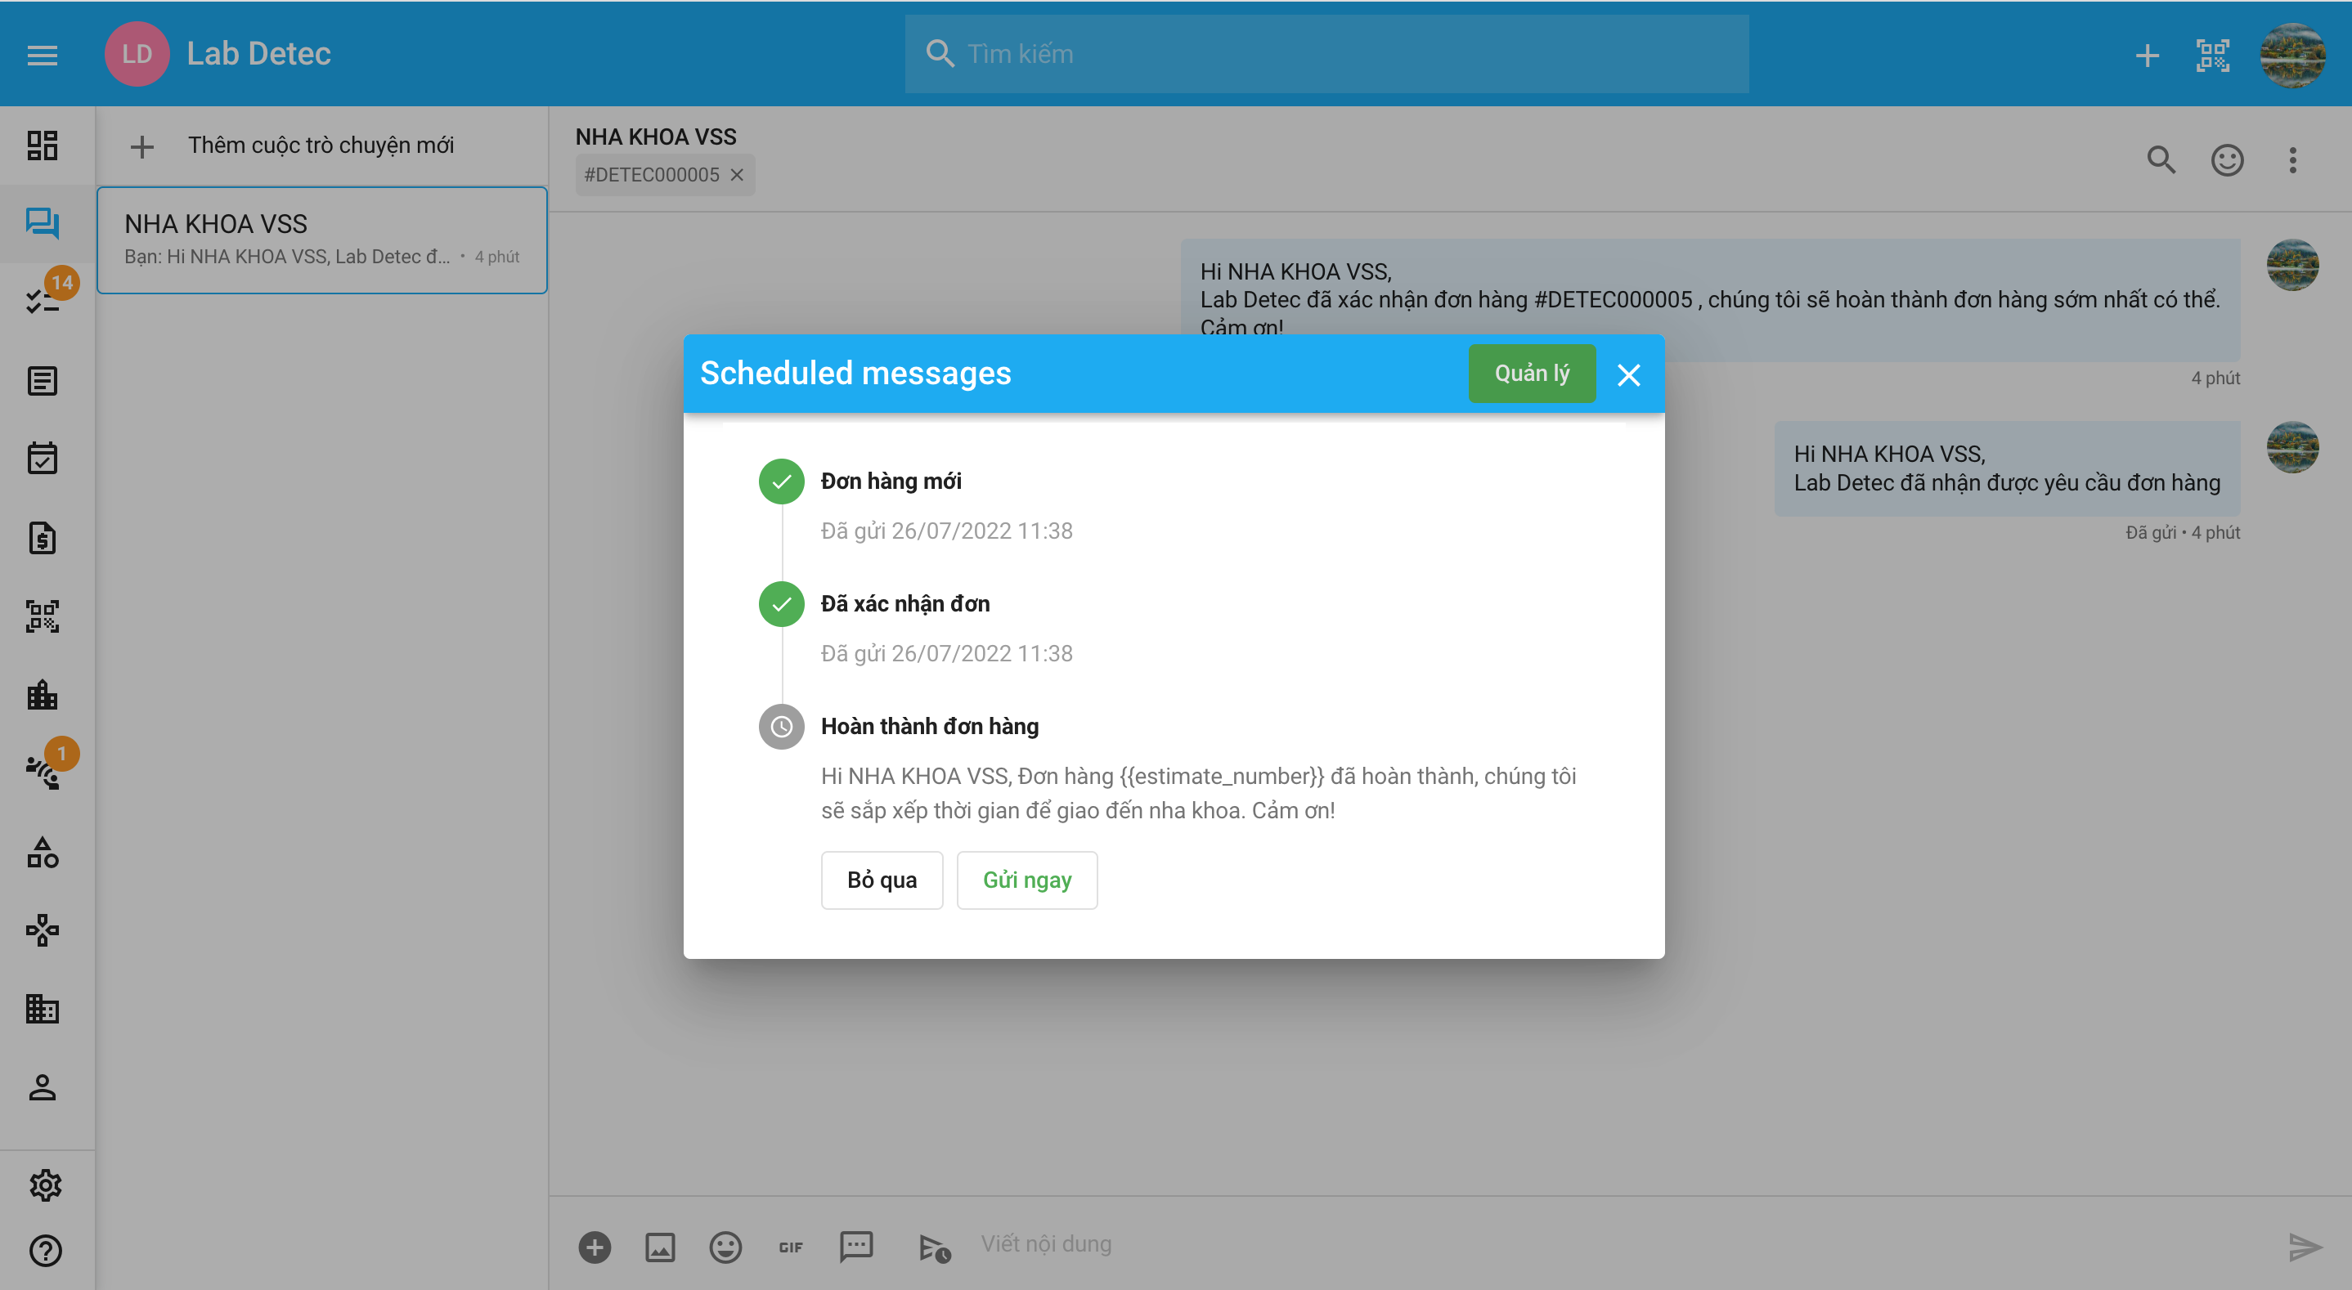Click the green check of Đơn hàng mới
The height and width of the screenshot is (1290, 2352).
(x=782, y=482)
